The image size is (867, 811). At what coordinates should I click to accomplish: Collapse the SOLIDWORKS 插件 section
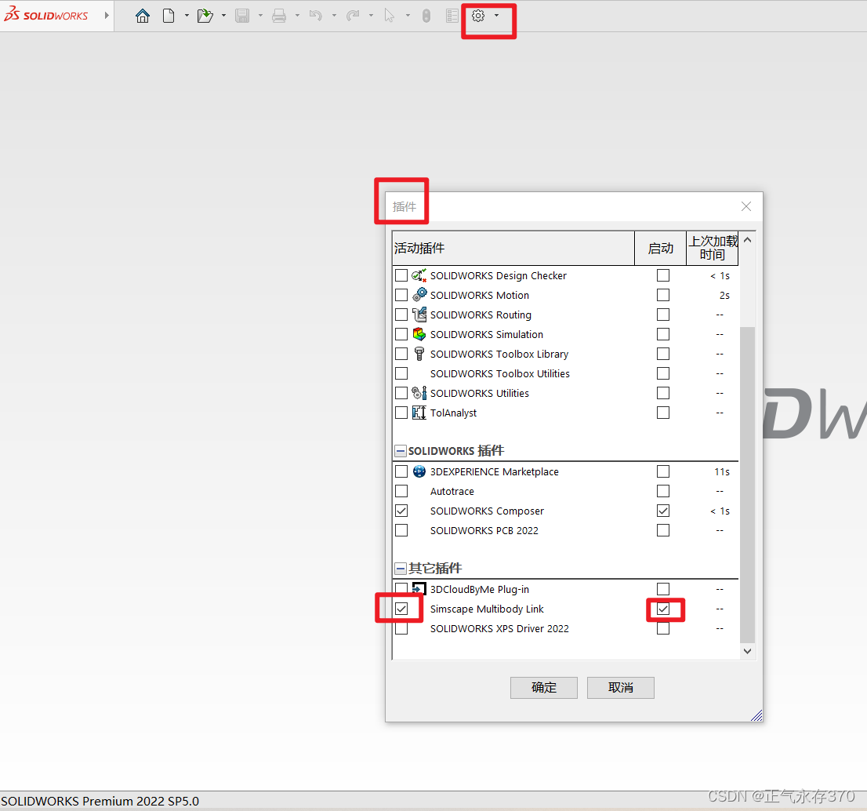[401, 450]
